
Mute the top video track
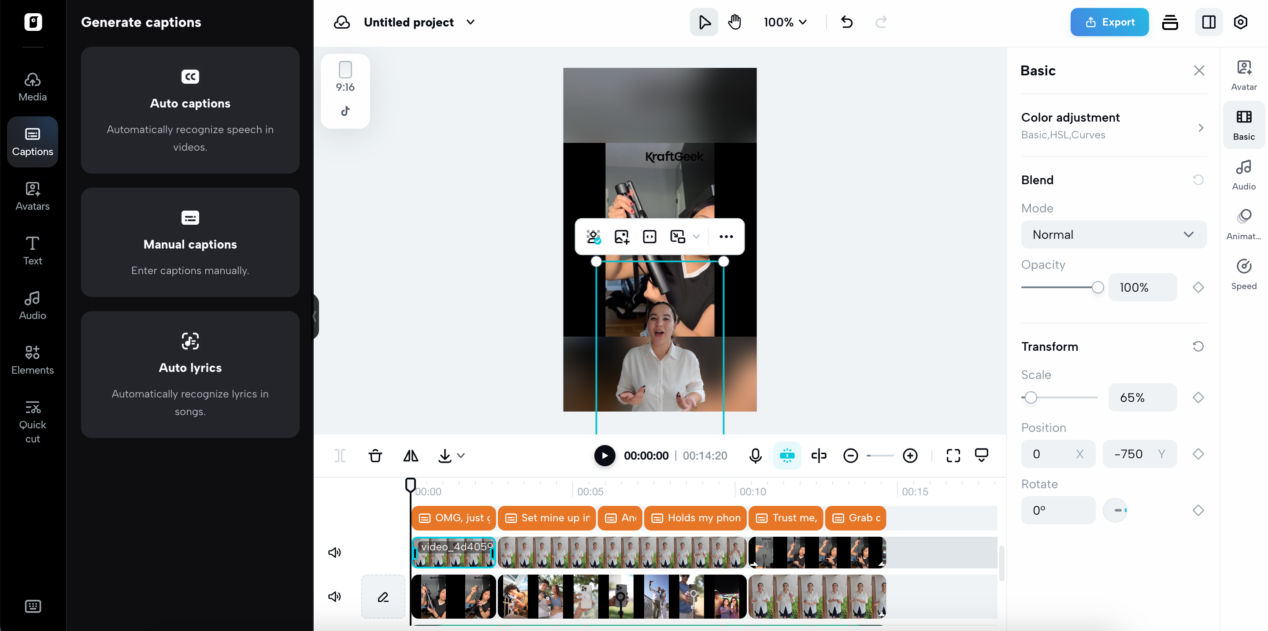coord(334,552)
